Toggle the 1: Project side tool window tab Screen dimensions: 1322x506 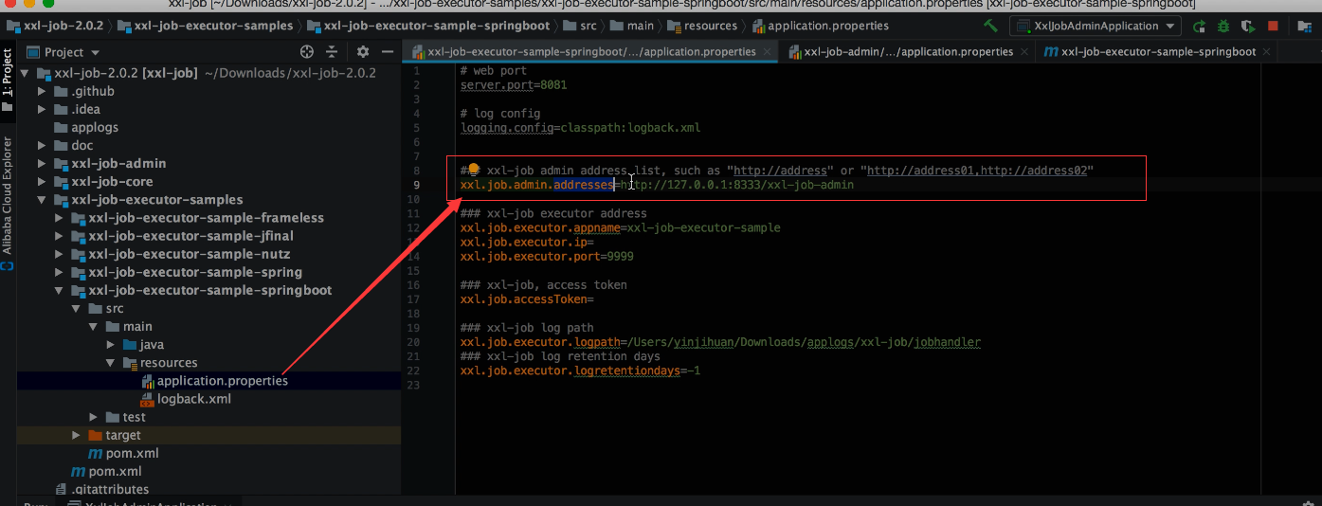click(x=8, y=79)
